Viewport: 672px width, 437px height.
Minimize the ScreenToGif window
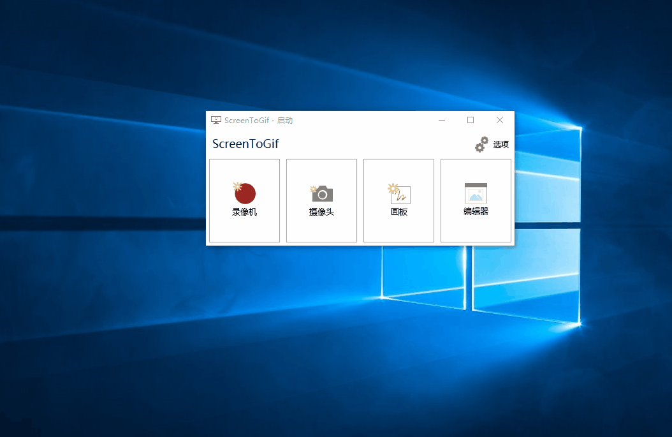pos(442,120)
